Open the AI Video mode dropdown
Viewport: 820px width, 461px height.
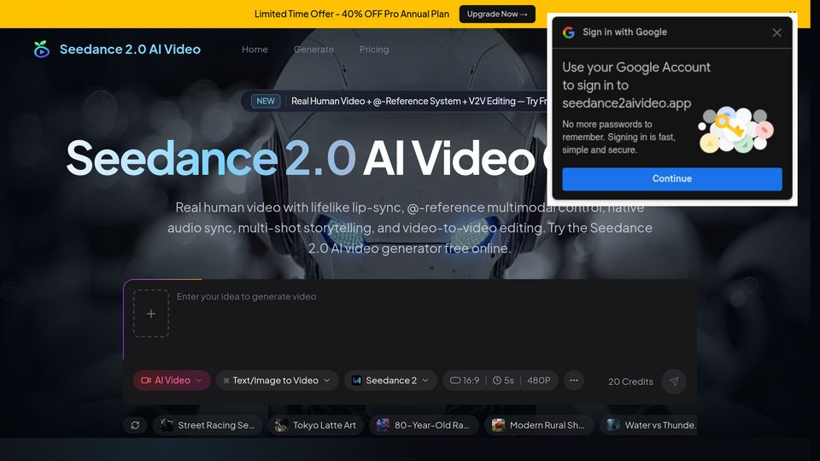172,381
